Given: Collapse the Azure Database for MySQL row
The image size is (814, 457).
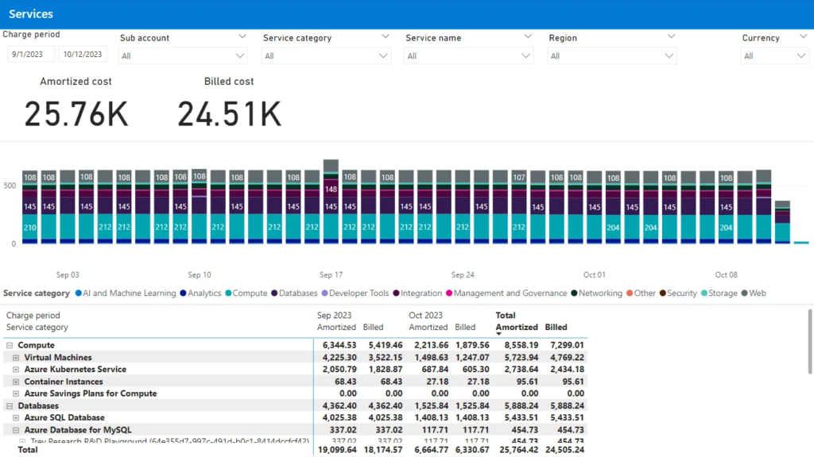Looking at the screenshot, I should pos(16,430).
